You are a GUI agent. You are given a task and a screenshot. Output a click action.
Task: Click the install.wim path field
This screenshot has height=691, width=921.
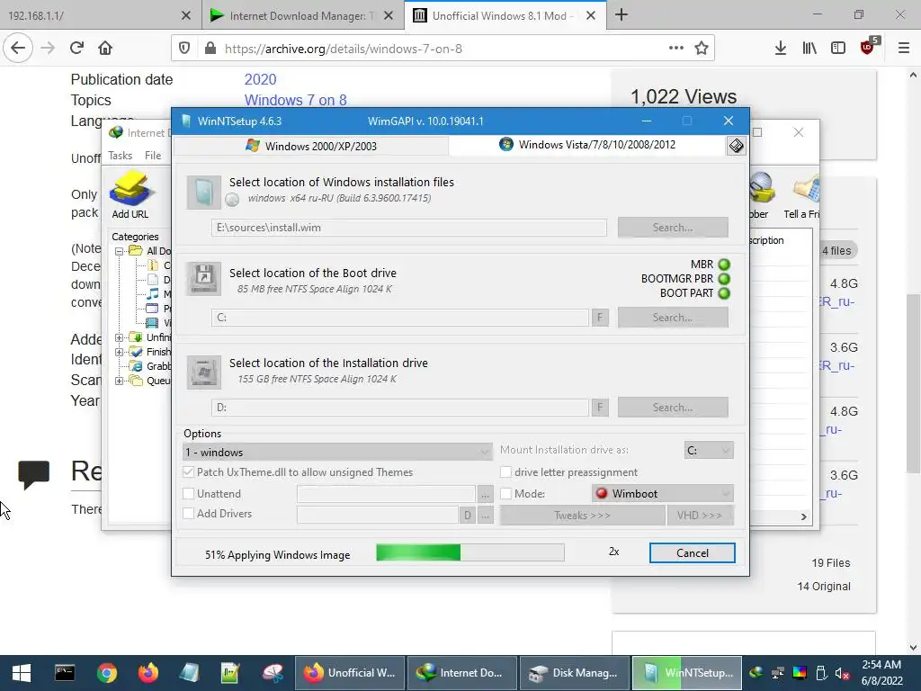coord(409,228)
